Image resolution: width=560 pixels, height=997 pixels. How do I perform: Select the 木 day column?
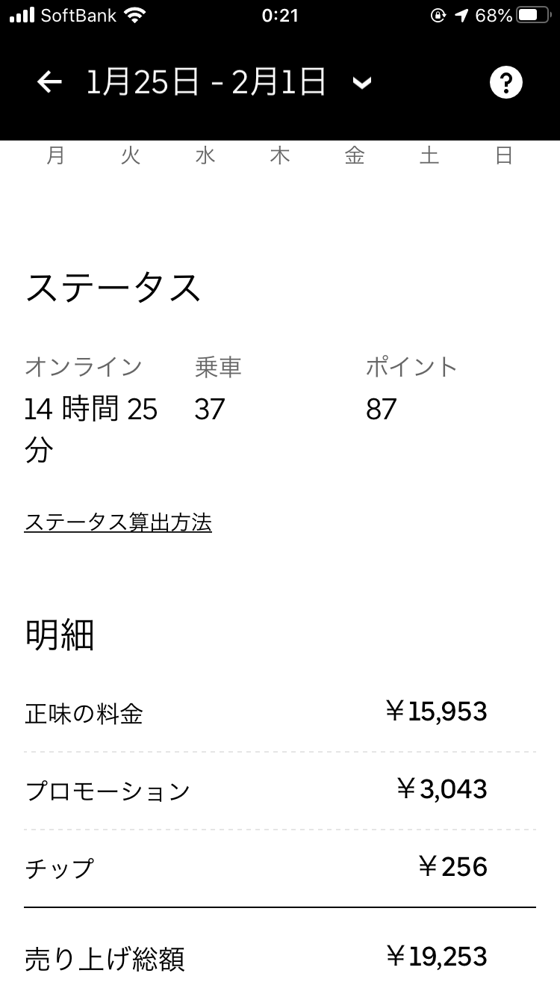(x=280, y=155)
